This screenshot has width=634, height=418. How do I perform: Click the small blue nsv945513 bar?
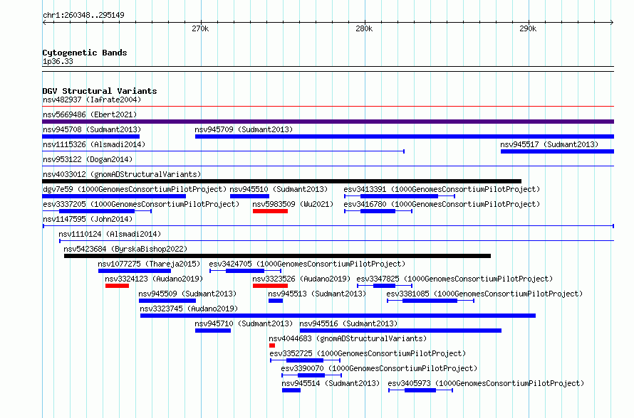tap(276, 301)
